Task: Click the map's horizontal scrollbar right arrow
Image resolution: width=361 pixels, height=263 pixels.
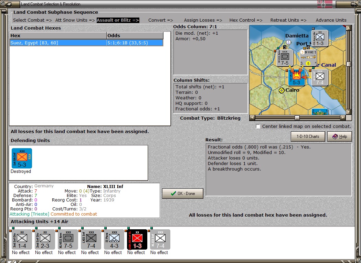Action: pos(343,118)
